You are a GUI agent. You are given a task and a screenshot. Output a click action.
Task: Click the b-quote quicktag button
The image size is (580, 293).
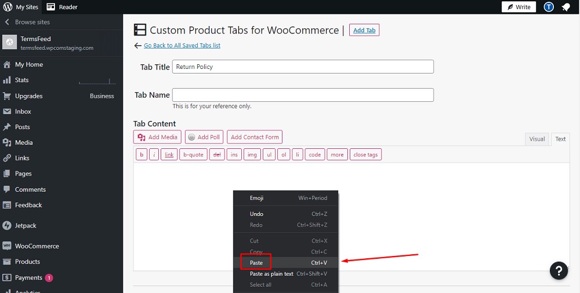tap(194, 155)
